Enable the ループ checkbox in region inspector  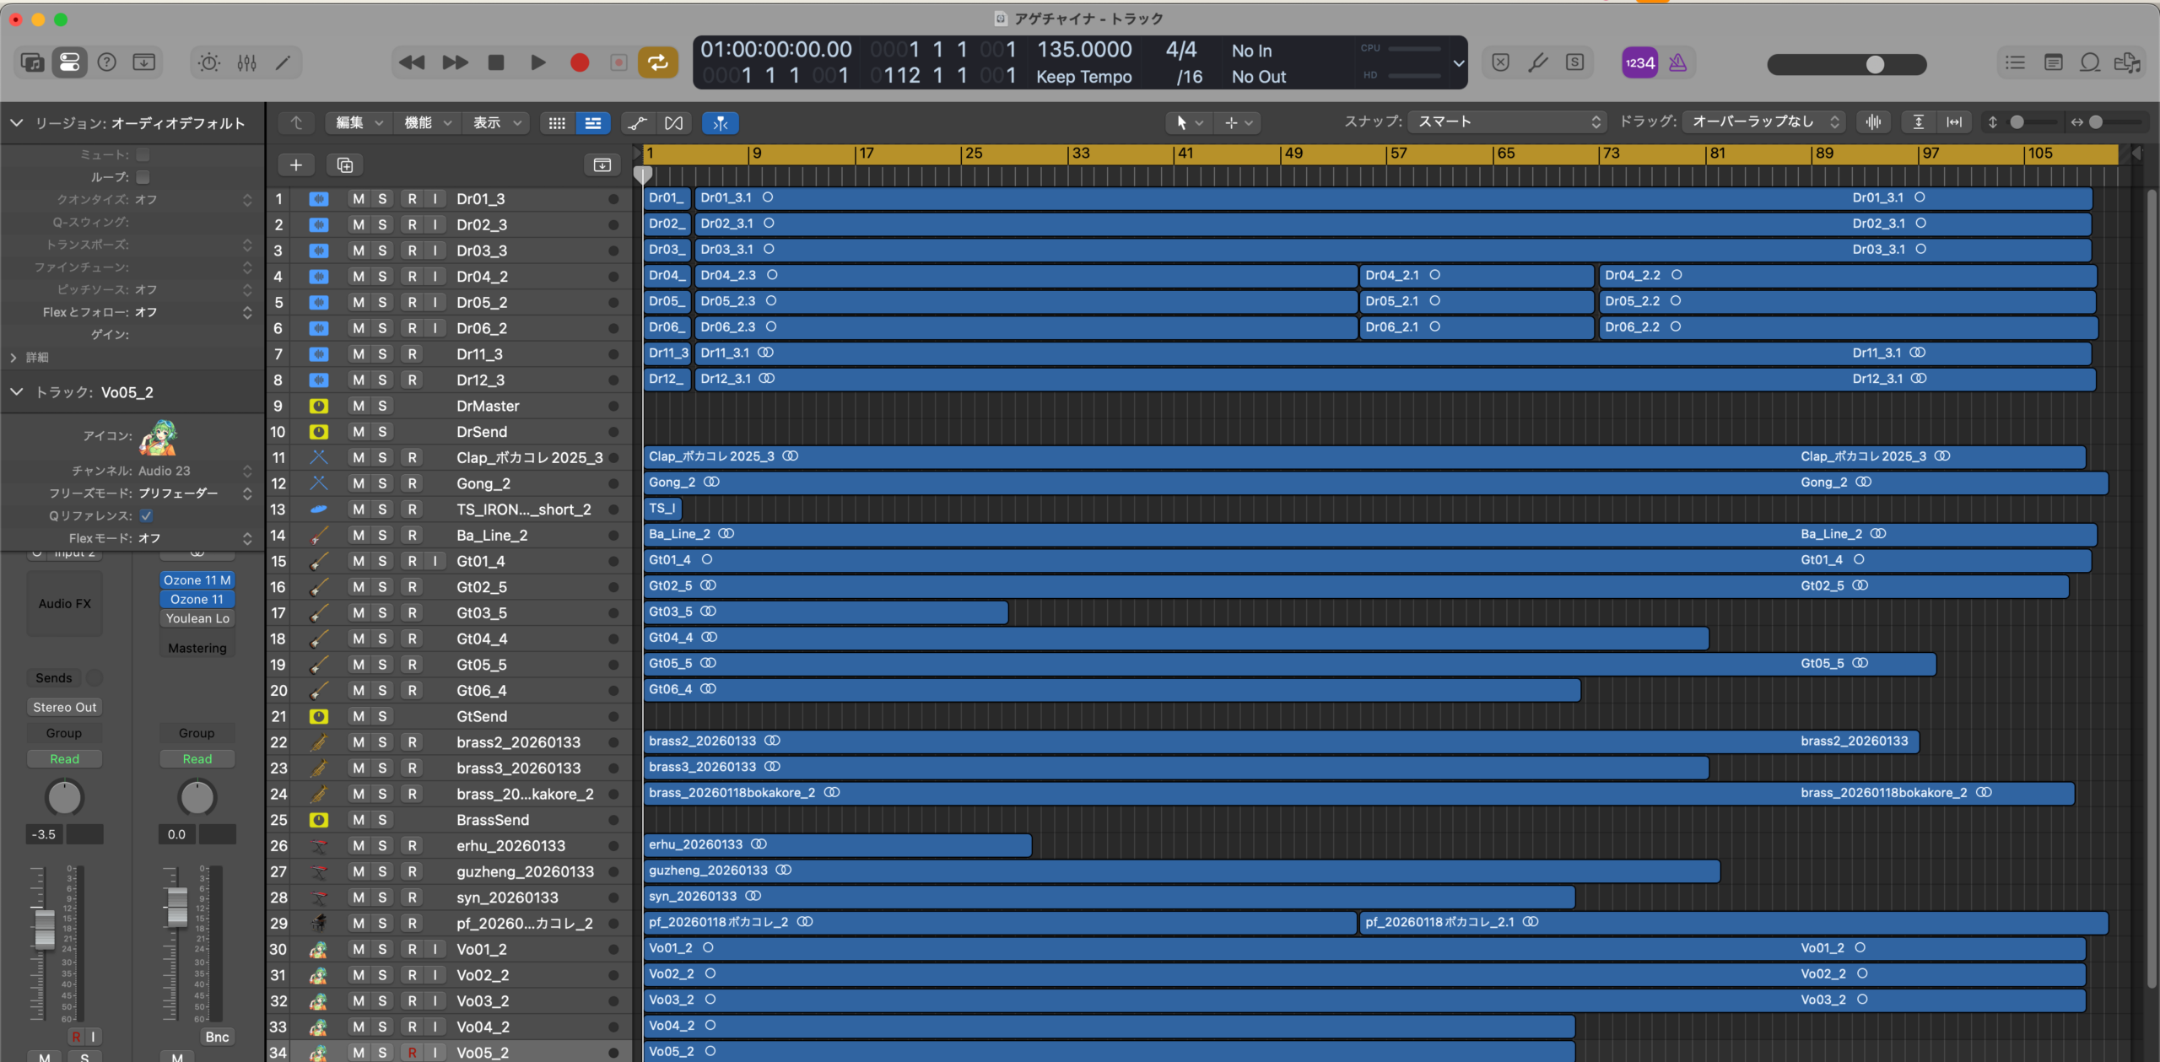tap(143, 177)
